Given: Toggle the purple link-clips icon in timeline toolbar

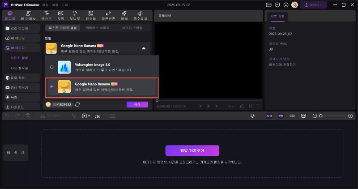Looking at the screenshot, I should click(x=269, y=116).
